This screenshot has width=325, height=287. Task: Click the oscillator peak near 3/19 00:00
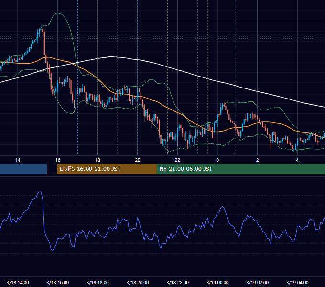pyautogui.click(x=223, y=206)
